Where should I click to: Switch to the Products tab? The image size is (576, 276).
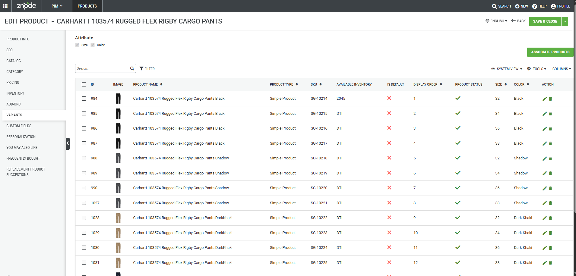click(87, 6)
